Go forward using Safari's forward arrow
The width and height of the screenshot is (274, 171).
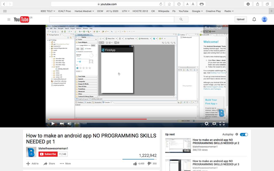(10, 4)
